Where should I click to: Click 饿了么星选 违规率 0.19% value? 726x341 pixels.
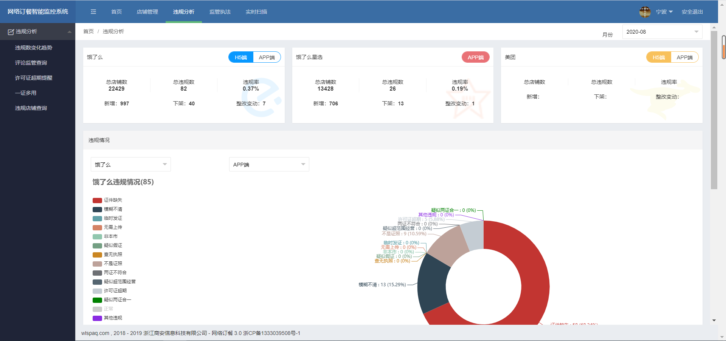460,89
